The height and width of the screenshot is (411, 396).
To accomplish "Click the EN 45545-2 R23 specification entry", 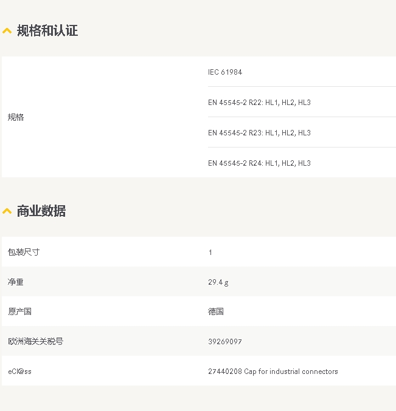I will tap(259, 133).
